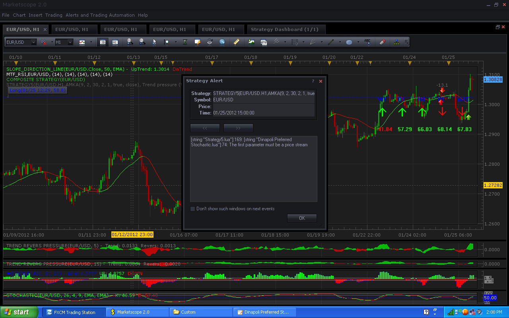This screenshot has height=318, width=509.
Task: Expand the chart type dropdown arrow
Action: coord(91,42)
